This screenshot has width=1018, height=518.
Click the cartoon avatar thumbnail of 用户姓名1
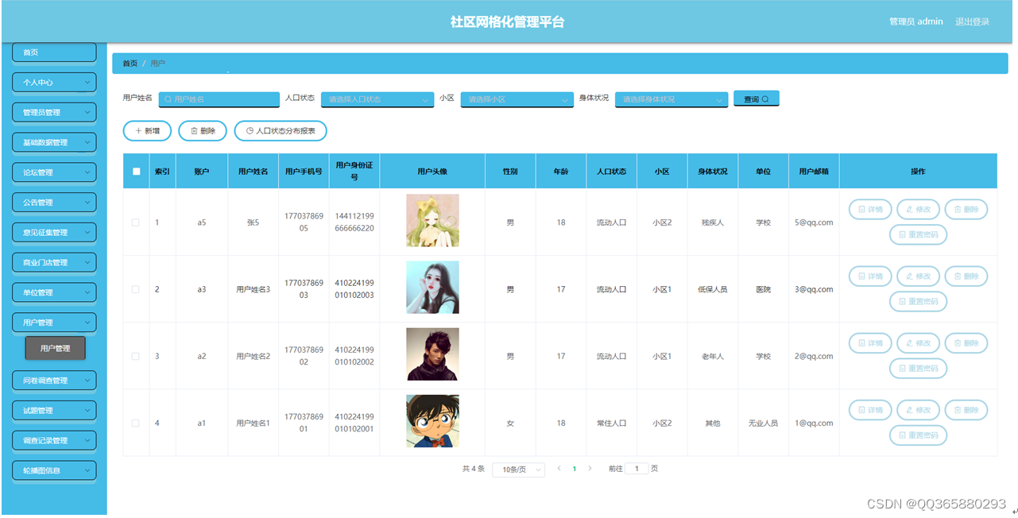432,423
